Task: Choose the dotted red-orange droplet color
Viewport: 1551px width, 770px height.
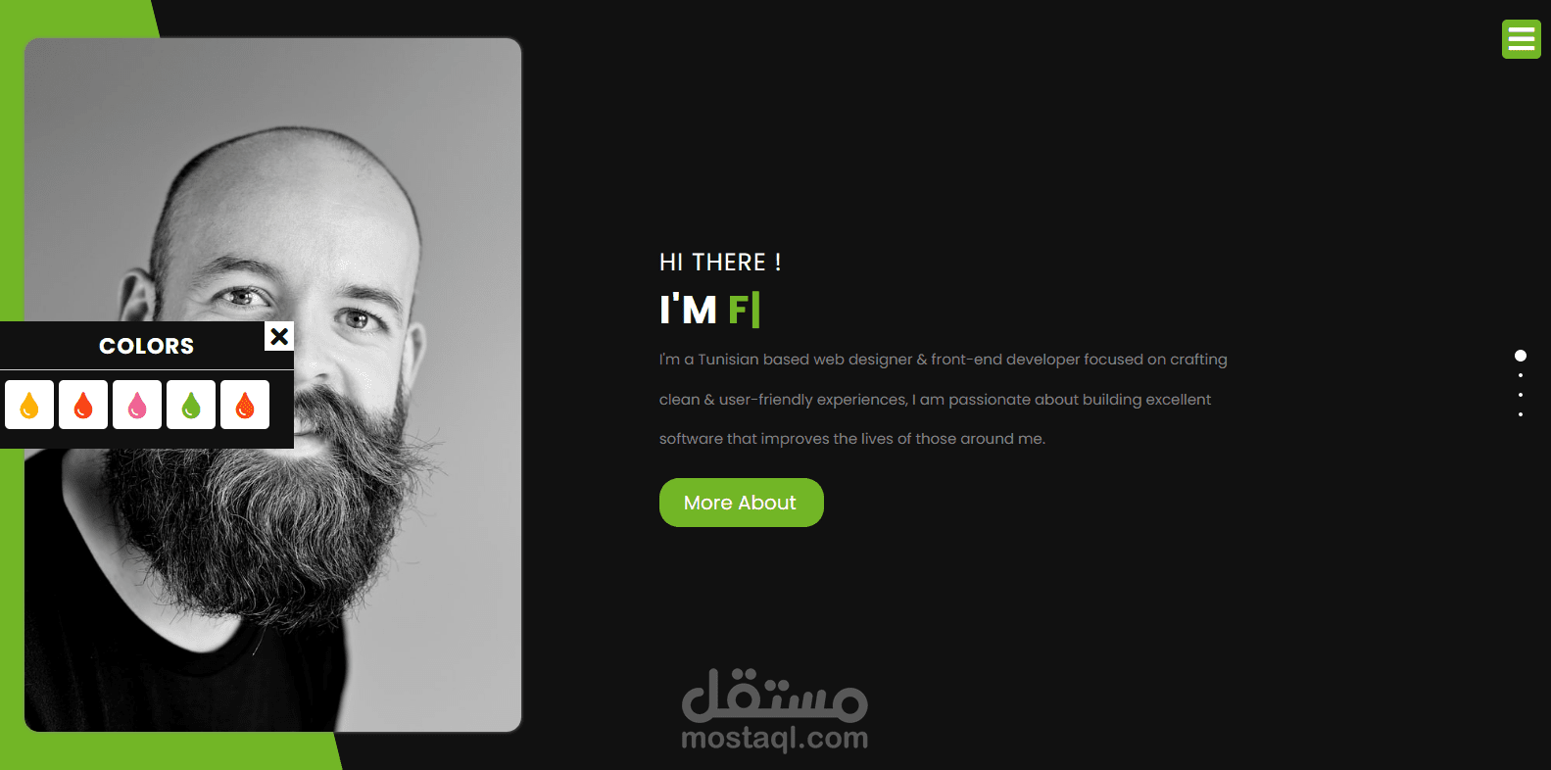Action: pos(245,405)
